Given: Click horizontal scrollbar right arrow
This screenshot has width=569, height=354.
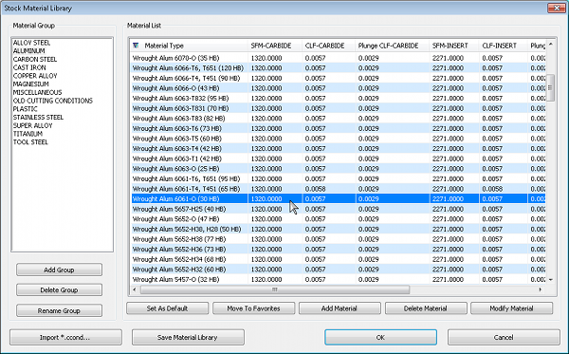Looking at the screenshot, I should (x=541, y=289).
